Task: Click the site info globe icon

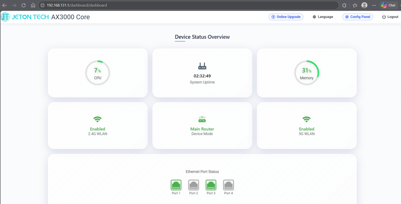Action: [x=43, y=5]
